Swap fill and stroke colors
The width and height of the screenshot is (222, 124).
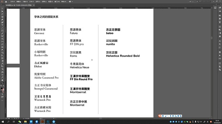[x=3, y=86]
